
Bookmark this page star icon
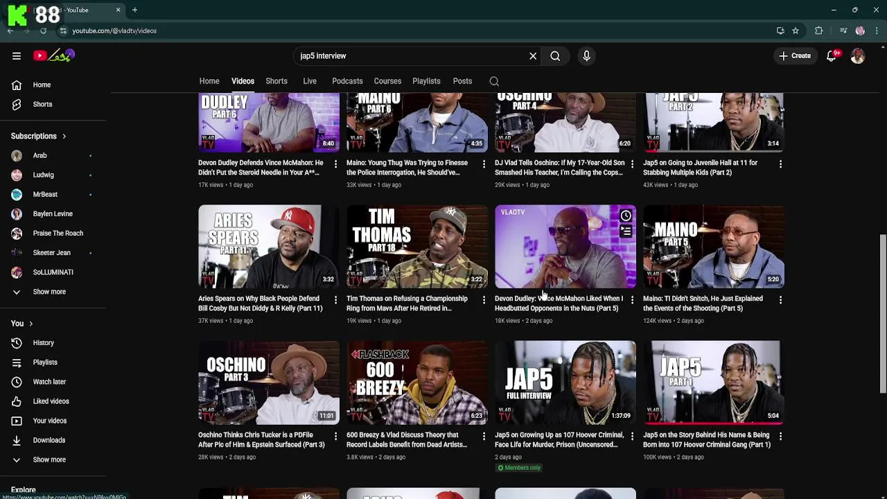tap(796, 30)
